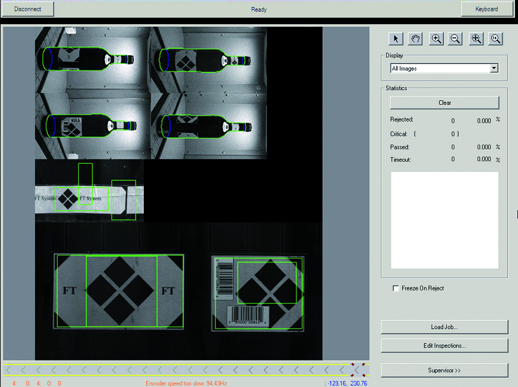Reset zoom with the 1x magnifier icon

pos(495,39)
